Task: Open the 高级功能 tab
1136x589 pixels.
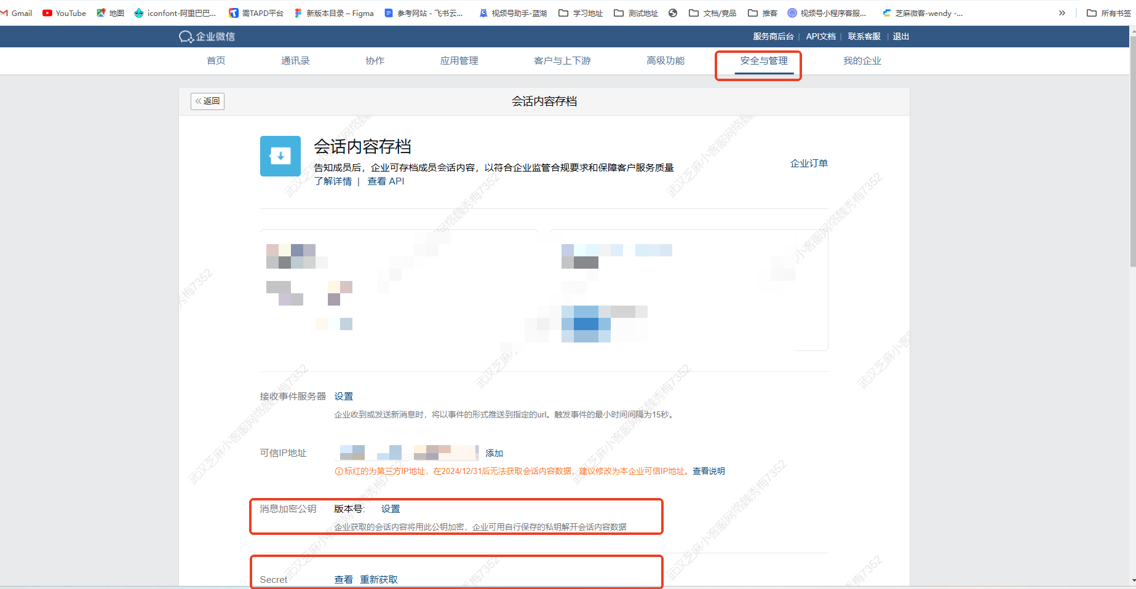Action: [x=665, y=60]
